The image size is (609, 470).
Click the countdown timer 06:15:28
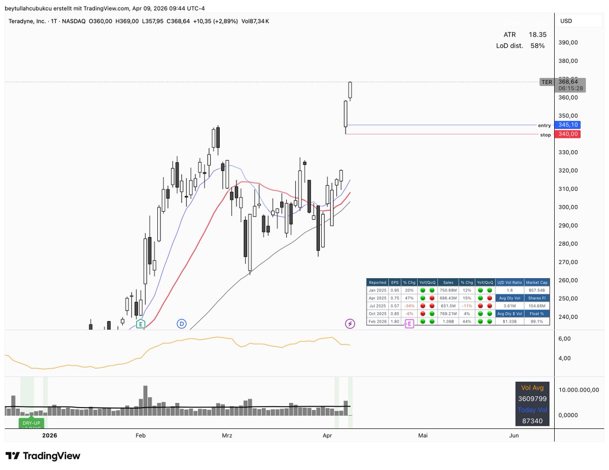point(570,88)
